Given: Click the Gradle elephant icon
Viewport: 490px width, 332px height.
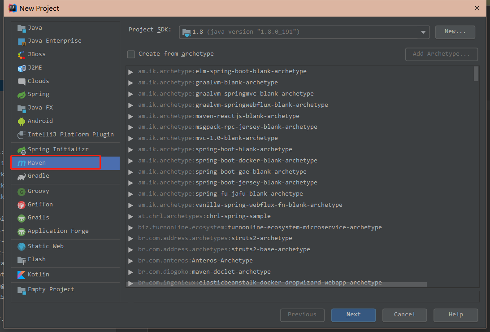Looking at the screenshot, I should click(22, 176).
